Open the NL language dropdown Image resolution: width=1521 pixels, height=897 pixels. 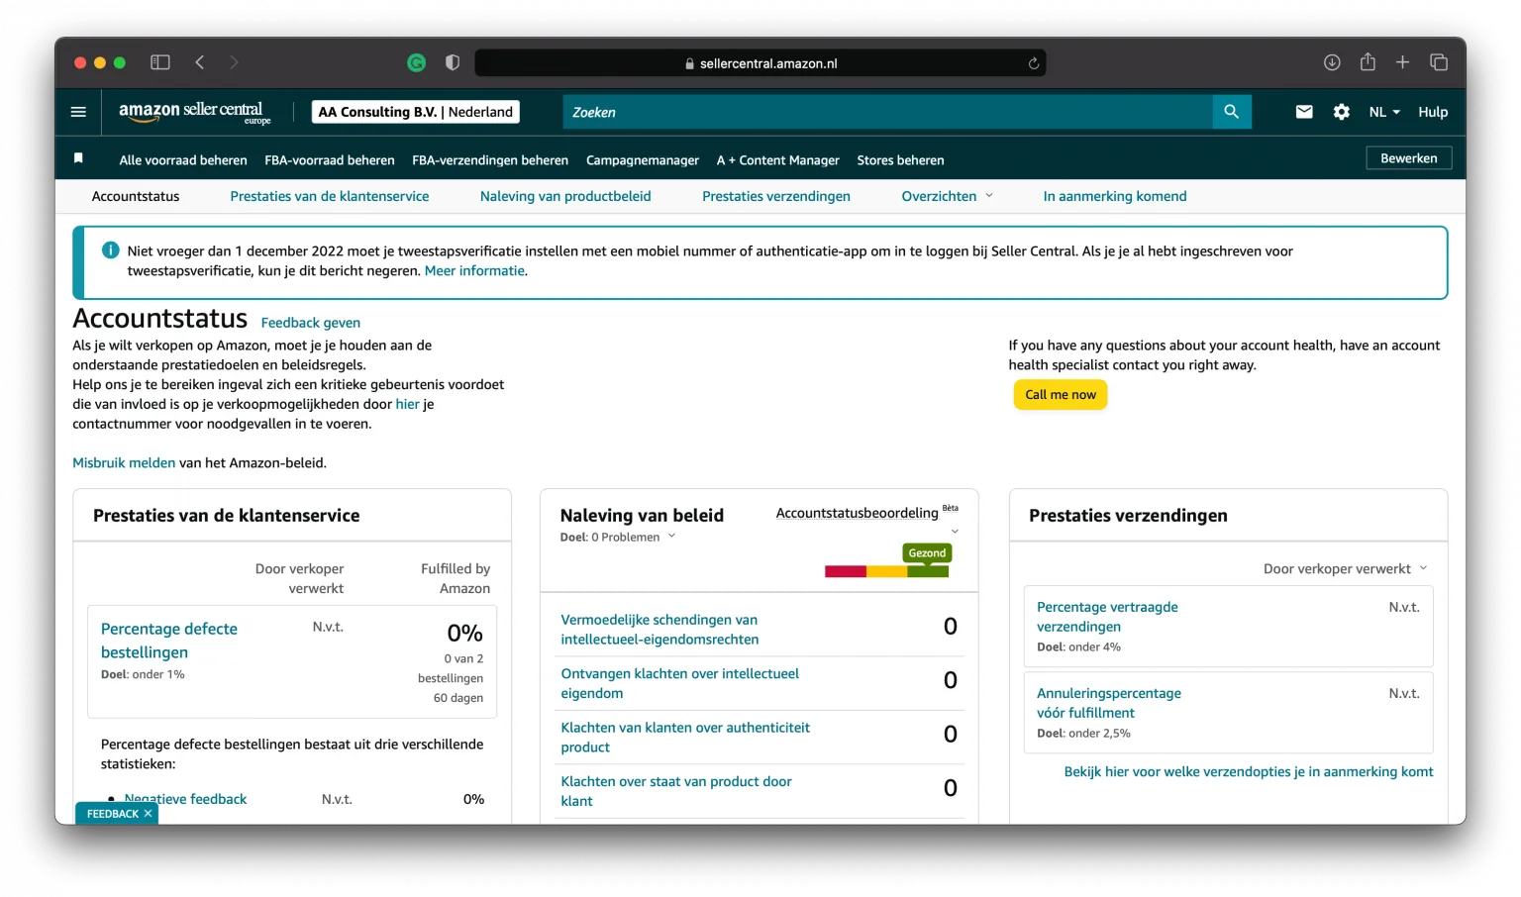(1384, 112)
